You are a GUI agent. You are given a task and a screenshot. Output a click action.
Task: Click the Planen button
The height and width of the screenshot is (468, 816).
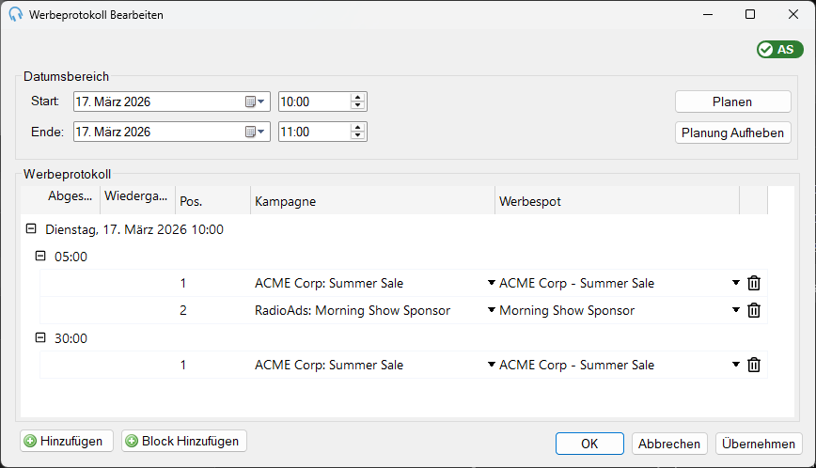(732, 101)
